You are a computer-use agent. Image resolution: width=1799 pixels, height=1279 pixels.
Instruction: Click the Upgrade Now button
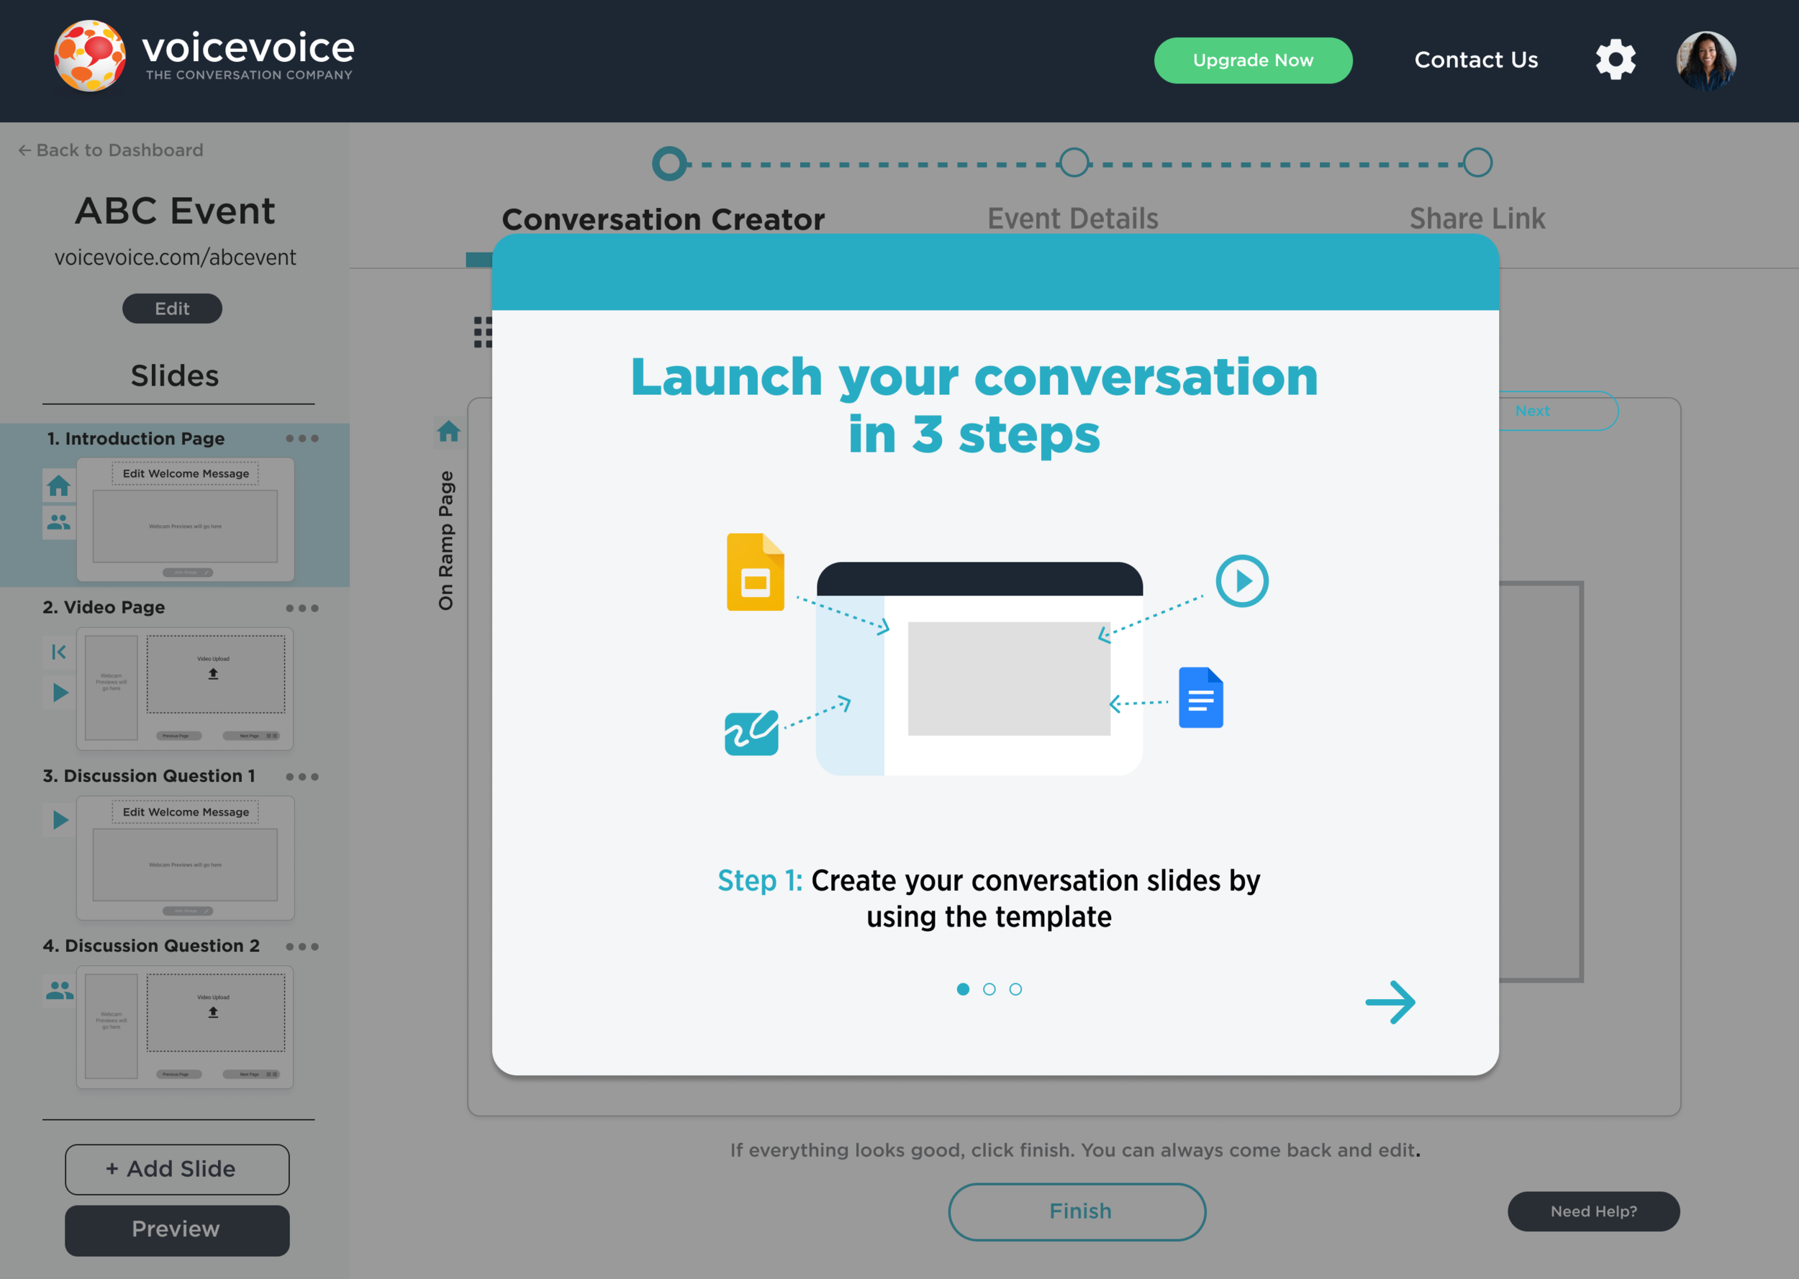(x=1252, y=60)
